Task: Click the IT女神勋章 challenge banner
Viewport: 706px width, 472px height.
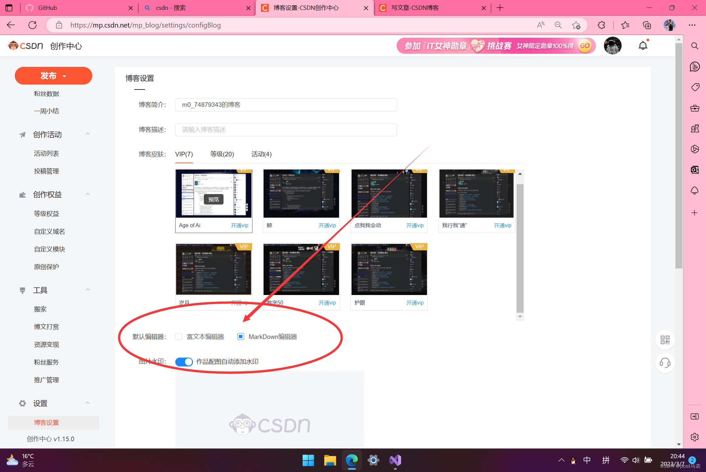Action: [x=496, y=46]
